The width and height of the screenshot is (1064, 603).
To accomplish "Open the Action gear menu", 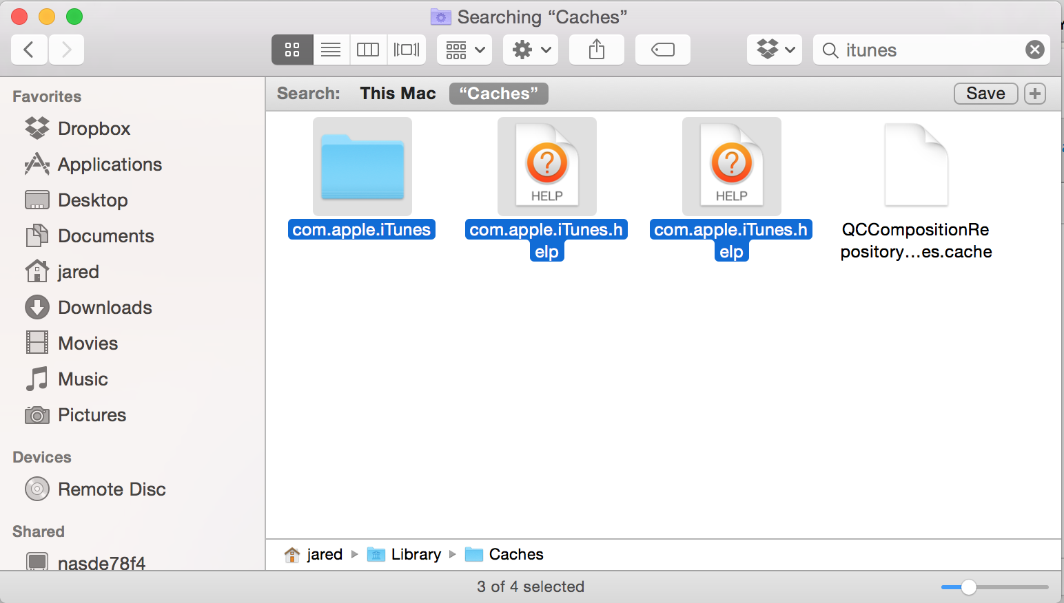I will click(x=531, y=50).
